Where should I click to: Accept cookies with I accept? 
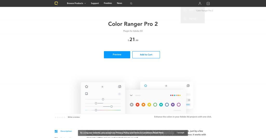click(181, 133)
